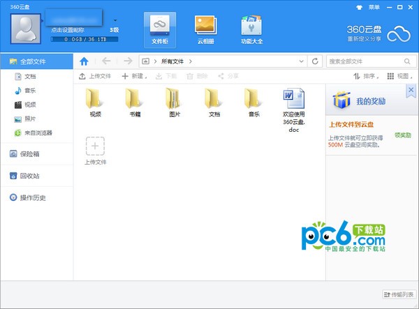
Task: Open the 新建 new dropdown
Action: [x=134, y=76]
